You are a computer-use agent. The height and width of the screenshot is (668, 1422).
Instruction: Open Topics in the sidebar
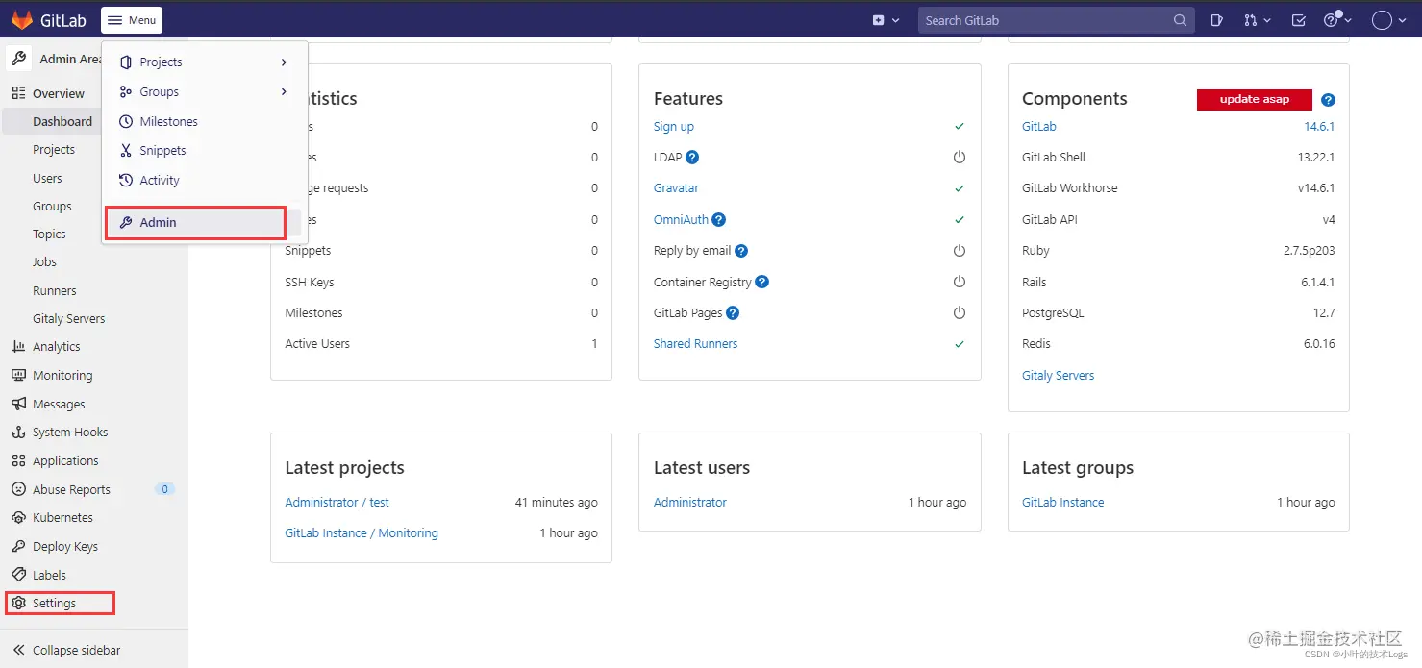click(x=49, y=234)
